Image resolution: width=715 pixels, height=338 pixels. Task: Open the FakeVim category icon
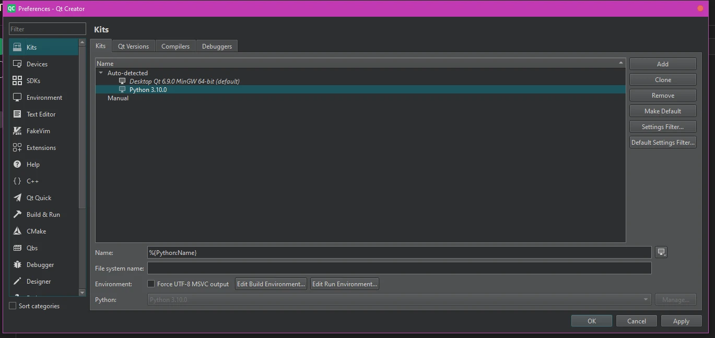pyautogui.click(x=17, y=131)
